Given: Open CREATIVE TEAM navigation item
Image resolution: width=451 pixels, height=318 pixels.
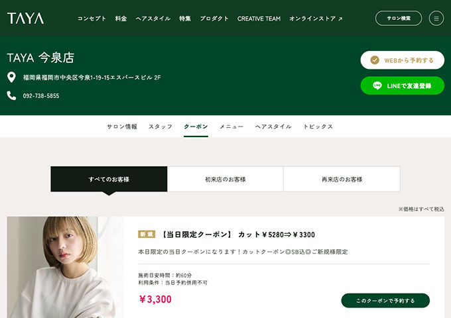Looking at the screenshot, I should [x=259, y=19].
